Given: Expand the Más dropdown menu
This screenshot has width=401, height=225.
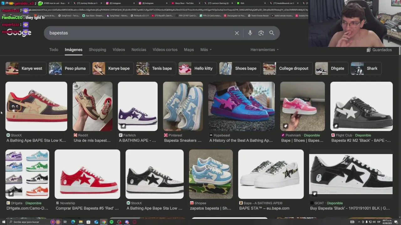Looking at the screenshot, I should point(206,50).
